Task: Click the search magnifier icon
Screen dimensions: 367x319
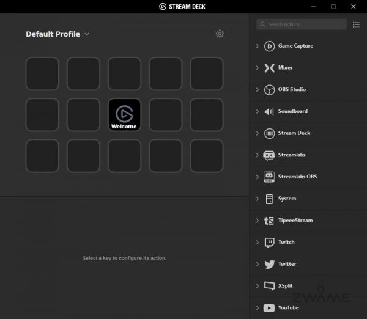Action: coord(262,24)
